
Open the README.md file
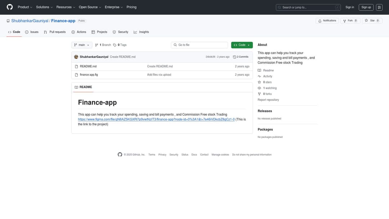point(88,66)
